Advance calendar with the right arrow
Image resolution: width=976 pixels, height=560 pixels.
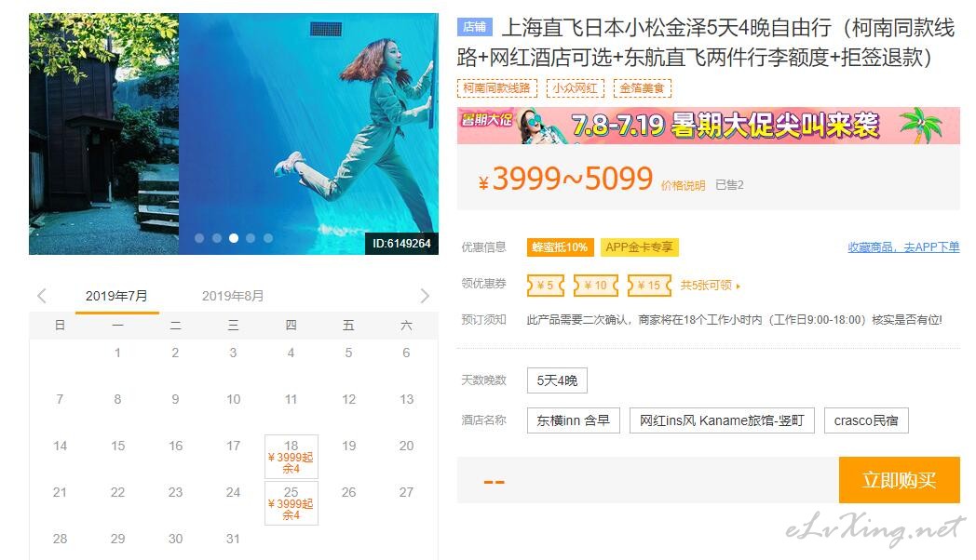[x=425, y=296]
